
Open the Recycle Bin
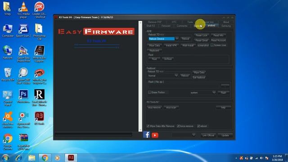click(8, 75)
